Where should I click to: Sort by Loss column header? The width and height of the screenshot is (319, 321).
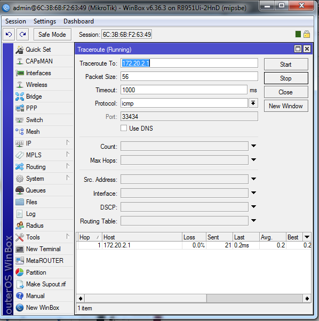coord(194,237)
